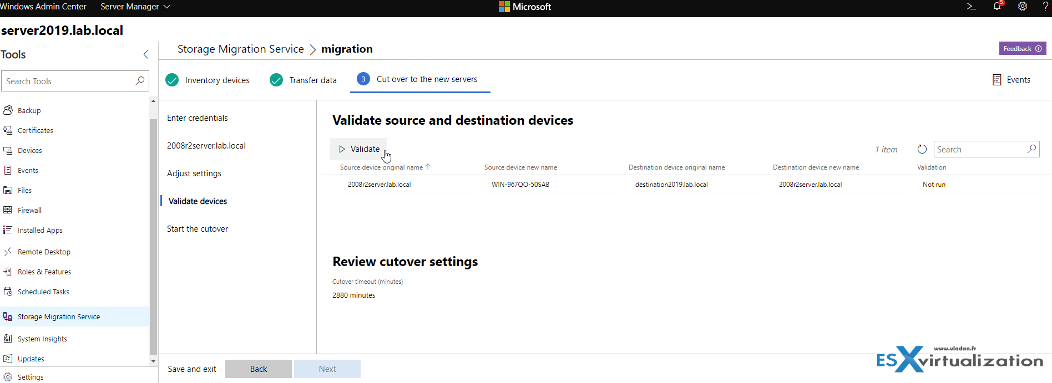Open the help question mark

pos(1045,7)
